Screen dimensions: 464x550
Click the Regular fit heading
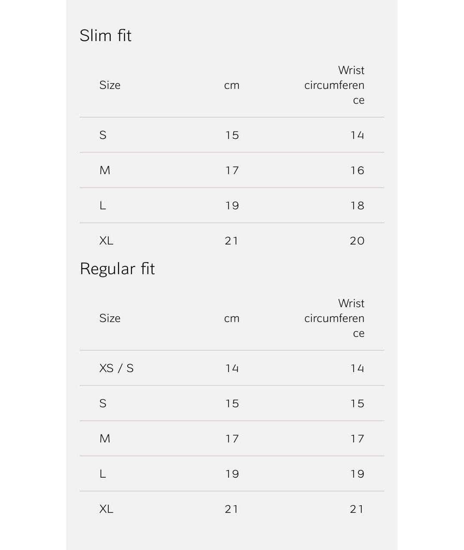tap(117, 269)
